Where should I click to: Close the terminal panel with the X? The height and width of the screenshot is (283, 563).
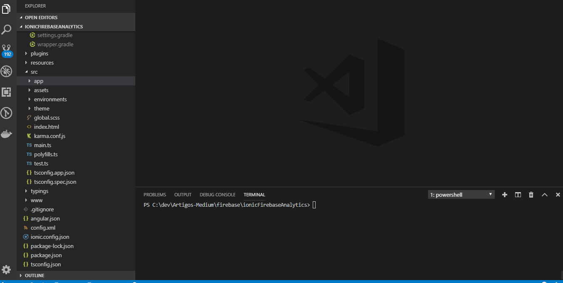[x=558, y=195]
